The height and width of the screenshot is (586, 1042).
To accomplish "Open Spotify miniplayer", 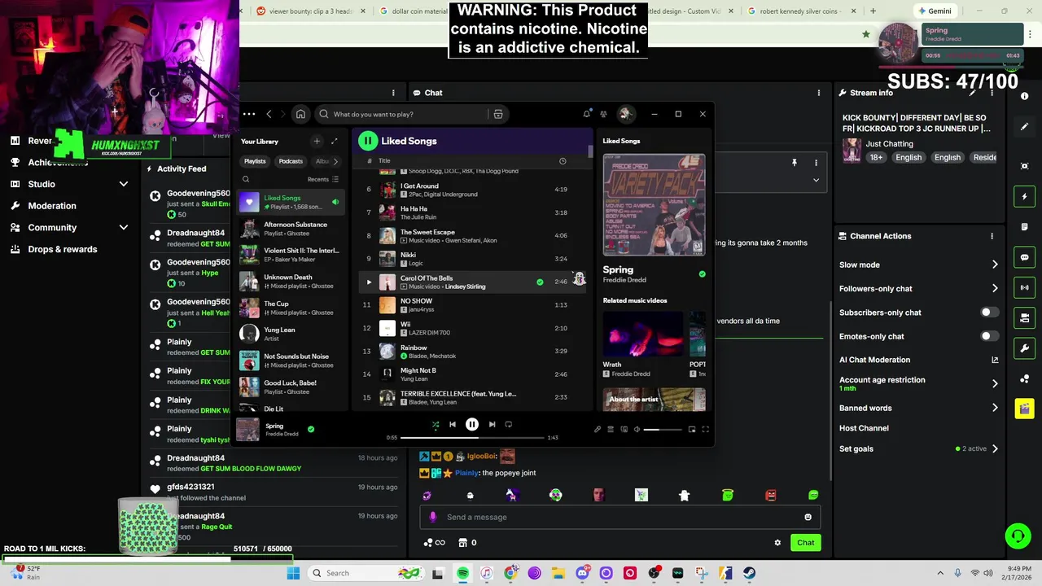I will [692, 429].
